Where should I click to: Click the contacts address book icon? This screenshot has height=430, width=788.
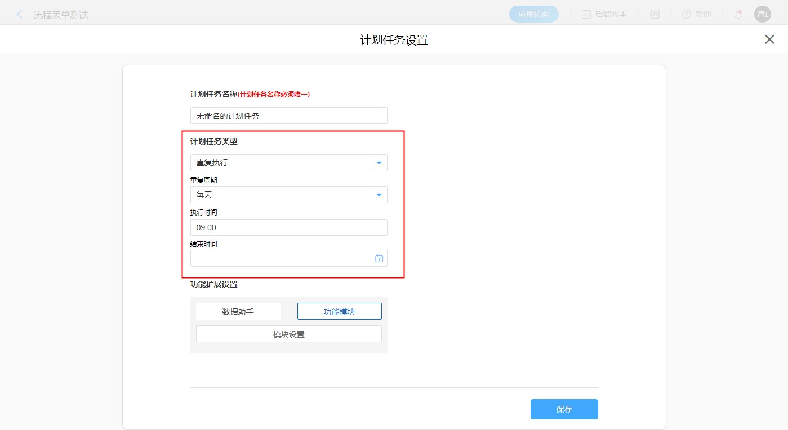click(x=655, y=15)
